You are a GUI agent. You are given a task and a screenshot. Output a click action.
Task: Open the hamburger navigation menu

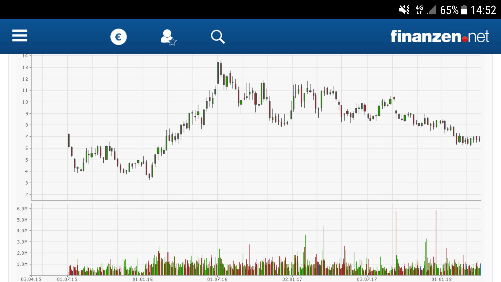pyautogui.click(x=20, y=36)
